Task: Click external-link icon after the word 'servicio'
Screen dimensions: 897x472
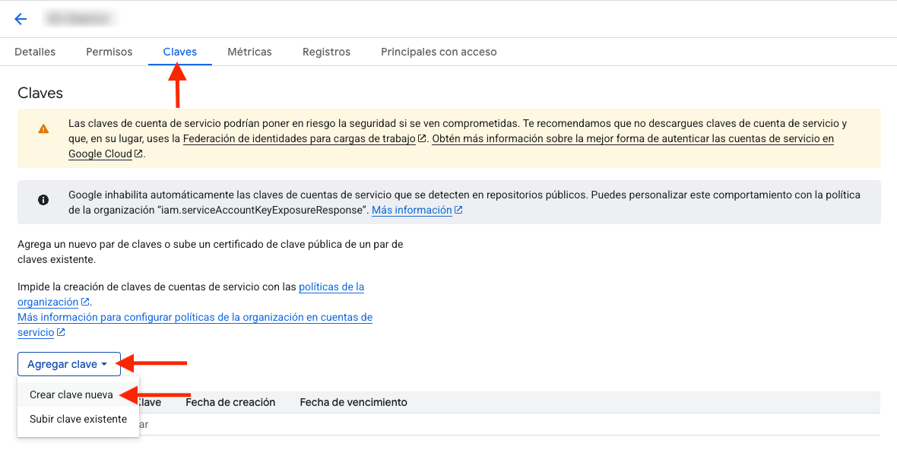Action: tap(61, 333)
